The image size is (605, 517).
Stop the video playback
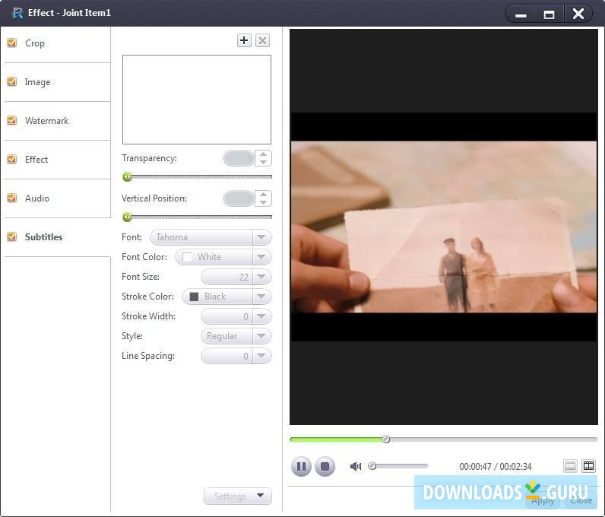coord(325,466)
